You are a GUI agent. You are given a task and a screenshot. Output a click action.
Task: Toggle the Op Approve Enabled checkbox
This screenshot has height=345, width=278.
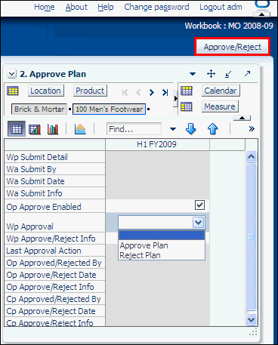[199, 205]
